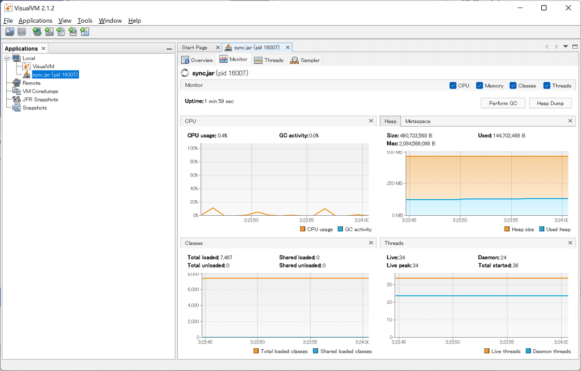The height and width of the screenshot is (371, 581).
Task: Switch to the Metaspace tab
Action: (x=417, y=121)
